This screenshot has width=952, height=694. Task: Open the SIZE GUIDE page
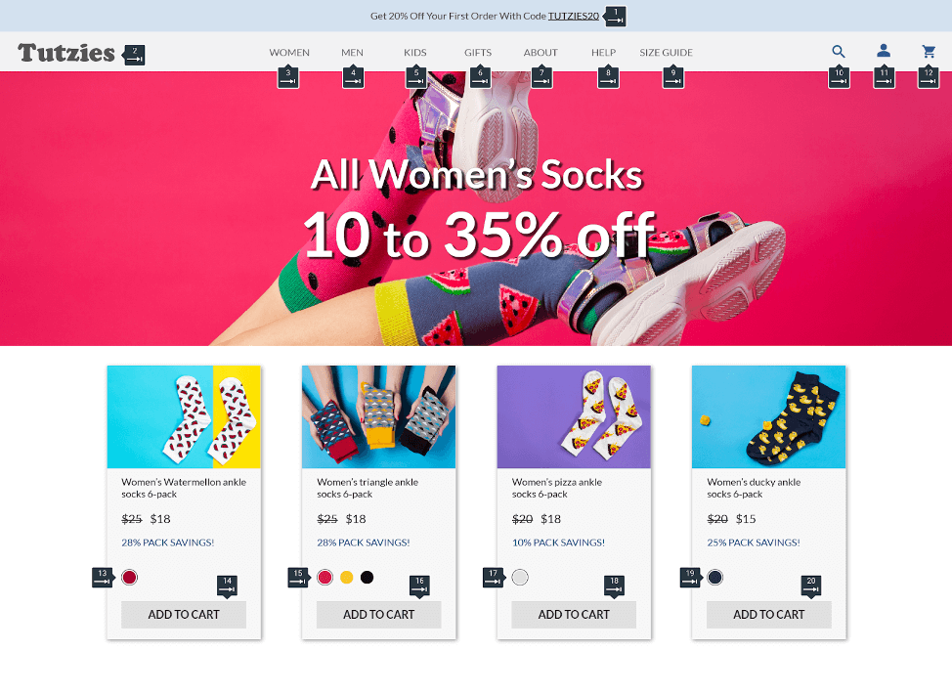point(666,52)
